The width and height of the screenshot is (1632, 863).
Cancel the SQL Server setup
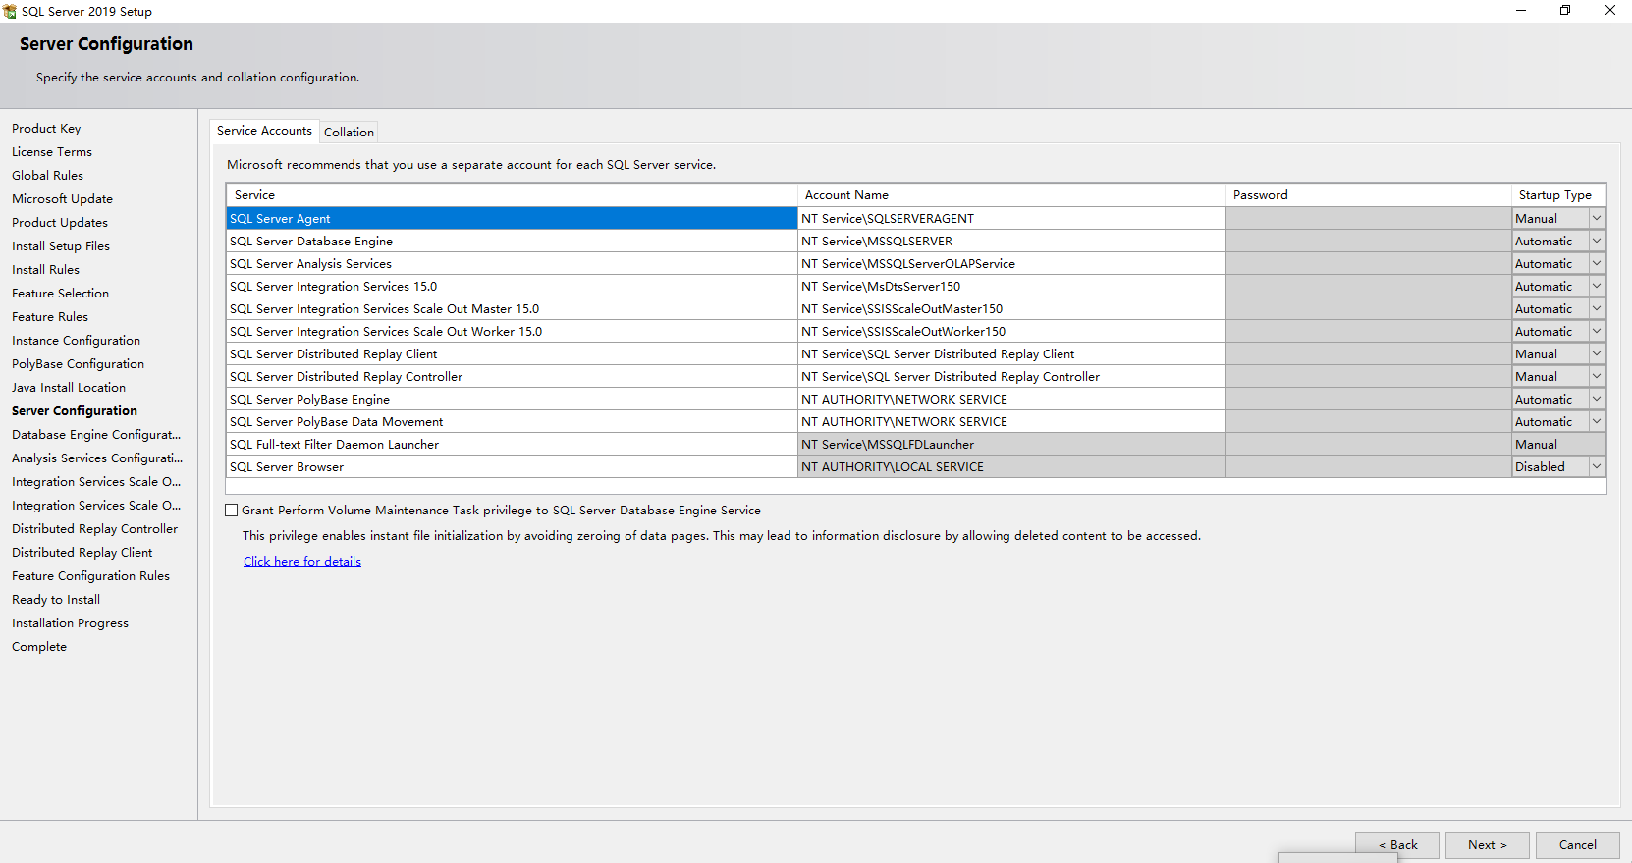1578,845
